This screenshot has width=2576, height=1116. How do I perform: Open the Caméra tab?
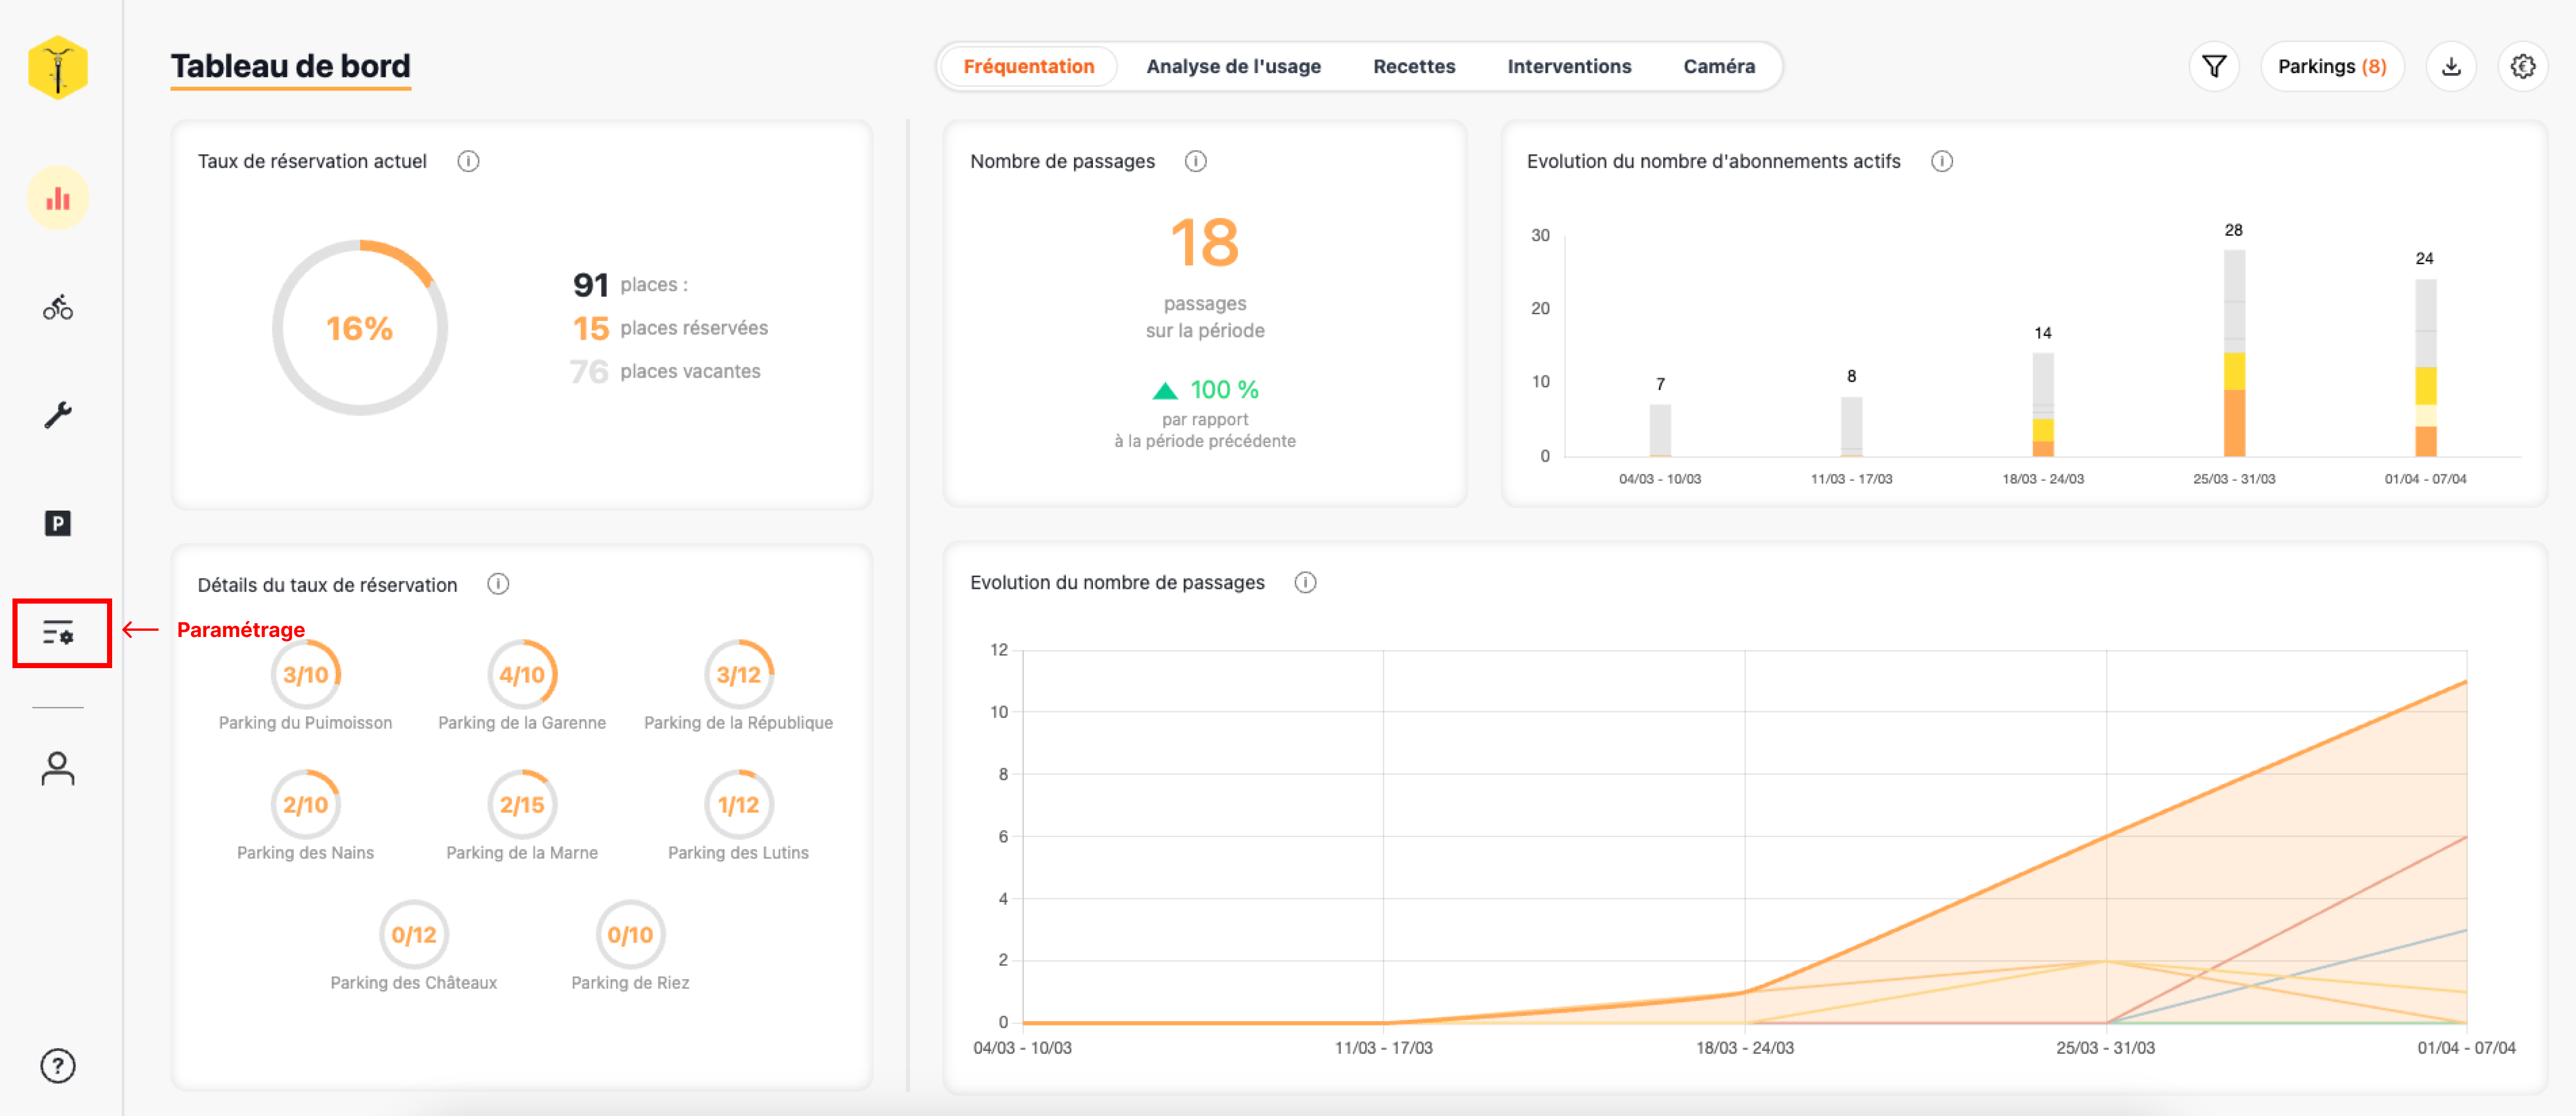pos(1718,67)
